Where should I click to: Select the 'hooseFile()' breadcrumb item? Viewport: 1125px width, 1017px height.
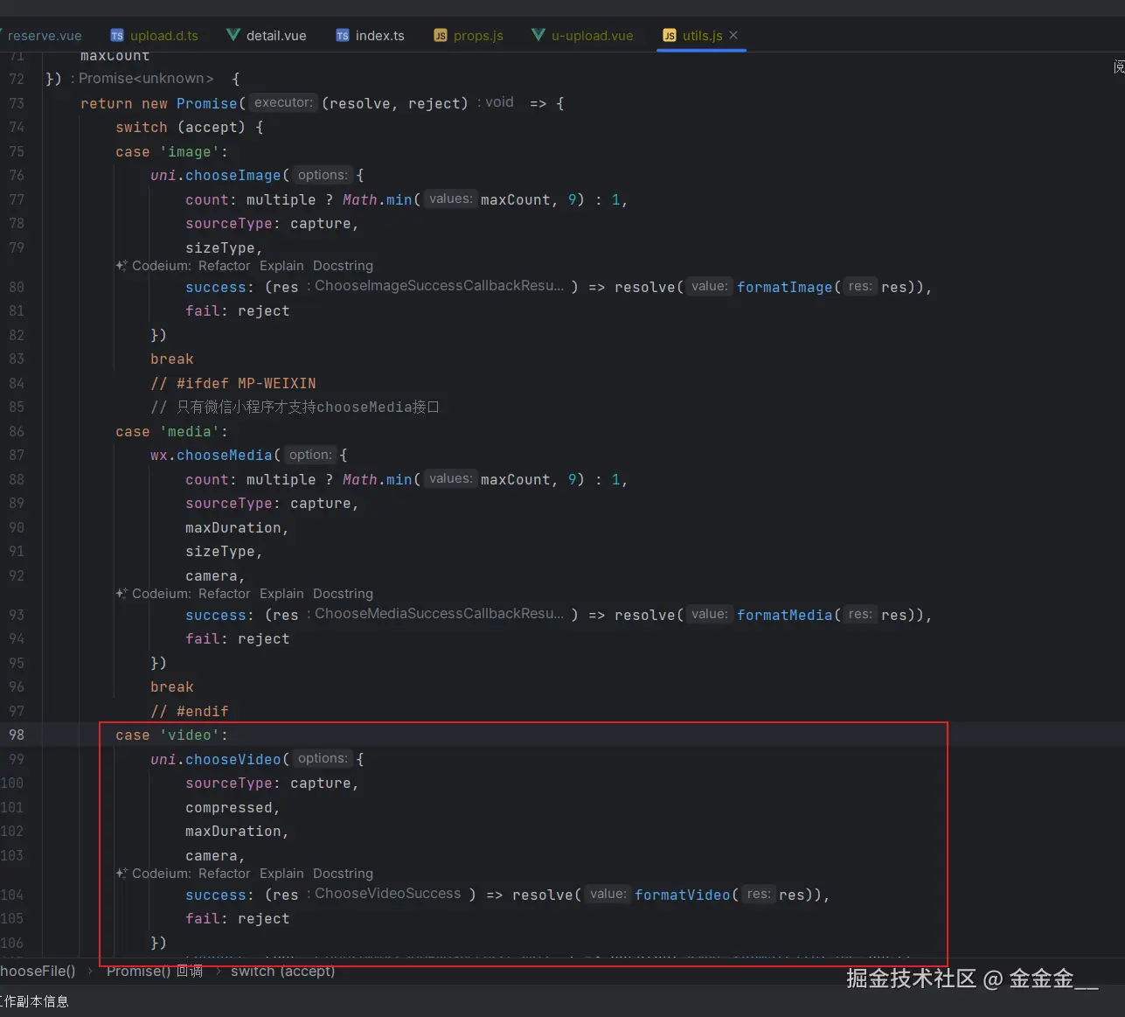pyautogui.click(x=38, y=971)
